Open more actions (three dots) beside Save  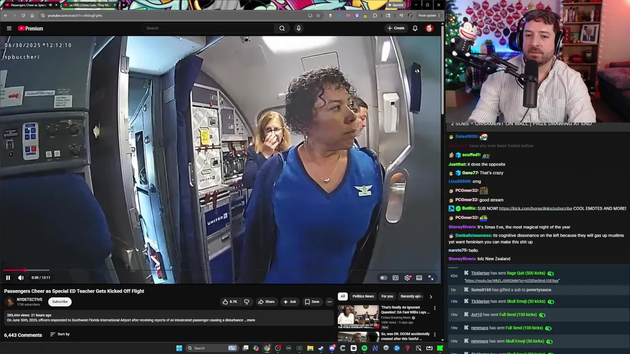pos(329,301)
